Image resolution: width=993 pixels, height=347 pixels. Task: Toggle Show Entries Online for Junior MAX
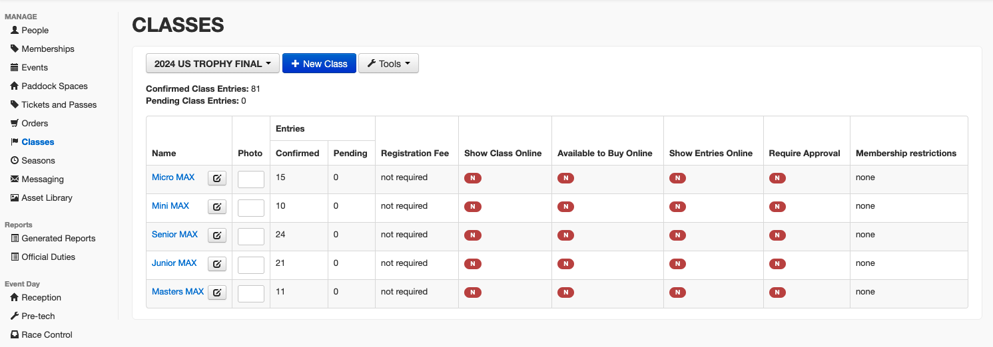pos(677,264)
